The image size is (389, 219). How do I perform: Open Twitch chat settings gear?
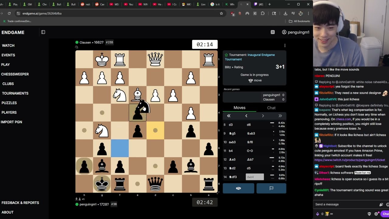pyautogui.click(x=376, y=214)
